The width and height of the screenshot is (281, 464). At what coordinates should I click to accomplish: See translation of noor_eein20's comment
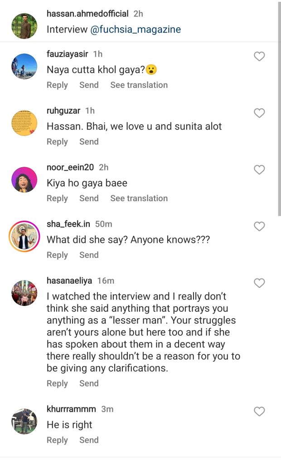pyautogui.click(x=139, y=198)
